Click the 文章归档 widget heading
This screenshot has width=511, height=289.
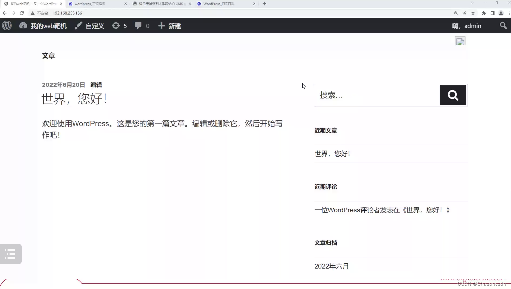click(x=326, y=243)
